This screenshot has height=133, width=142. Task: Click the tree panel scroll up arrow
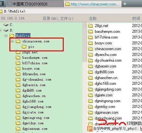click(x=85, y=25)
